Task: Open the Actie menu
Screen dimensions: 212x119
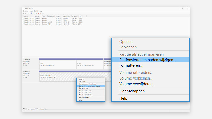Action: pyautogui.click(x=31, y=11)
